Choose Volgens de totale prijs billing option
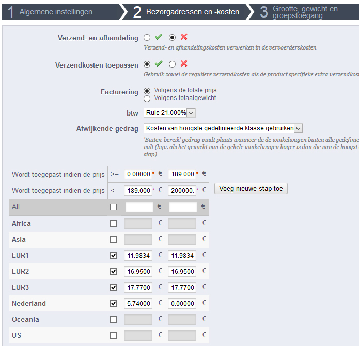This screenshot has height=346, width=359. tap(147, 91)
